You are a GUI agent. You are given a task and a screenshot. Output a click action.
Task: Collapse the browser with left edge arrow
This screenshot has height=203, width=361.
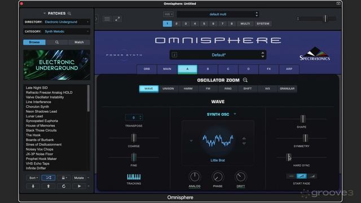pos(96,19)
